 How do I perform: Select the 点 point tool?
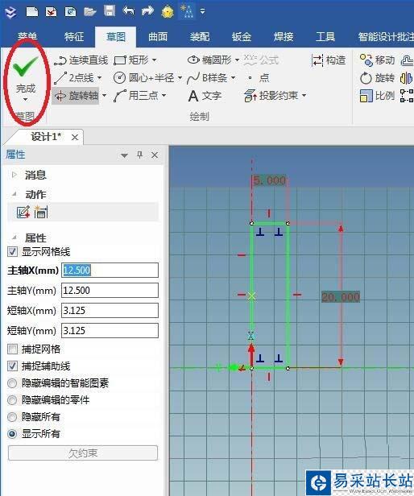[x=259, y=78]
